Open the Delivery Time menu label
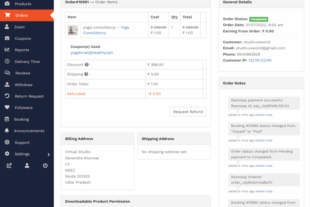 pos(27,62)
